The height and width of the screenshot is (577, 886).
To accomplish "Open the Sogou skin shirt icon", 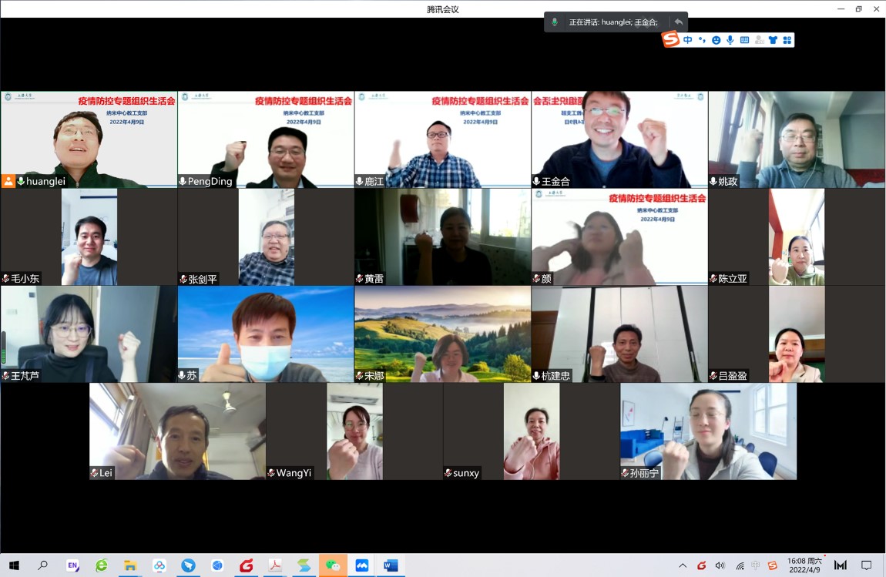I will (773, 40).
